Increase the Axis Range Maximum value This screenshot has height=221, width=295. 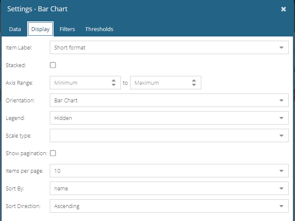pyautogui.click(x=194, y=81)
